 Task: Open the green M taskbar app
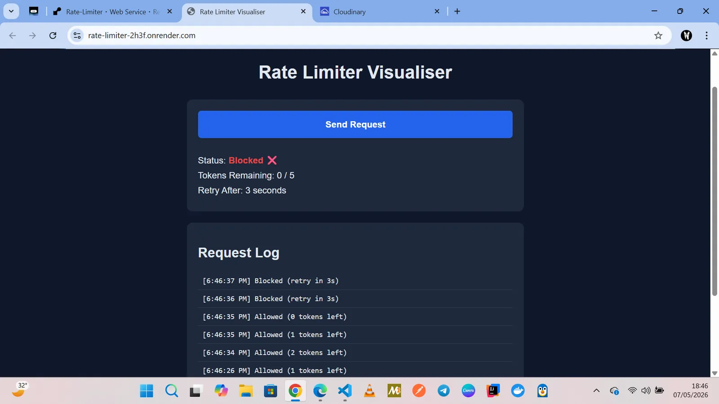click(x=394, y=391)
